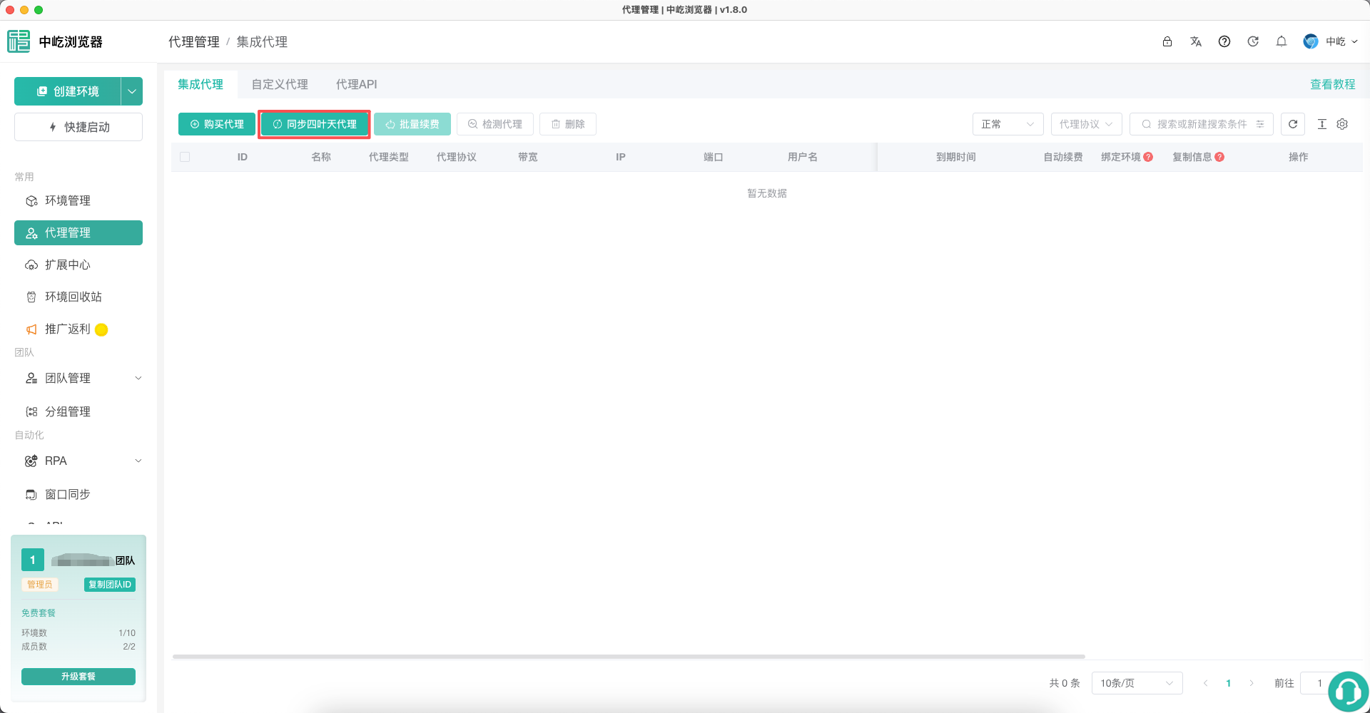This screenshot has height=713, width=1370.
Task: Select the 集成代理 tab
Action: 201,84
